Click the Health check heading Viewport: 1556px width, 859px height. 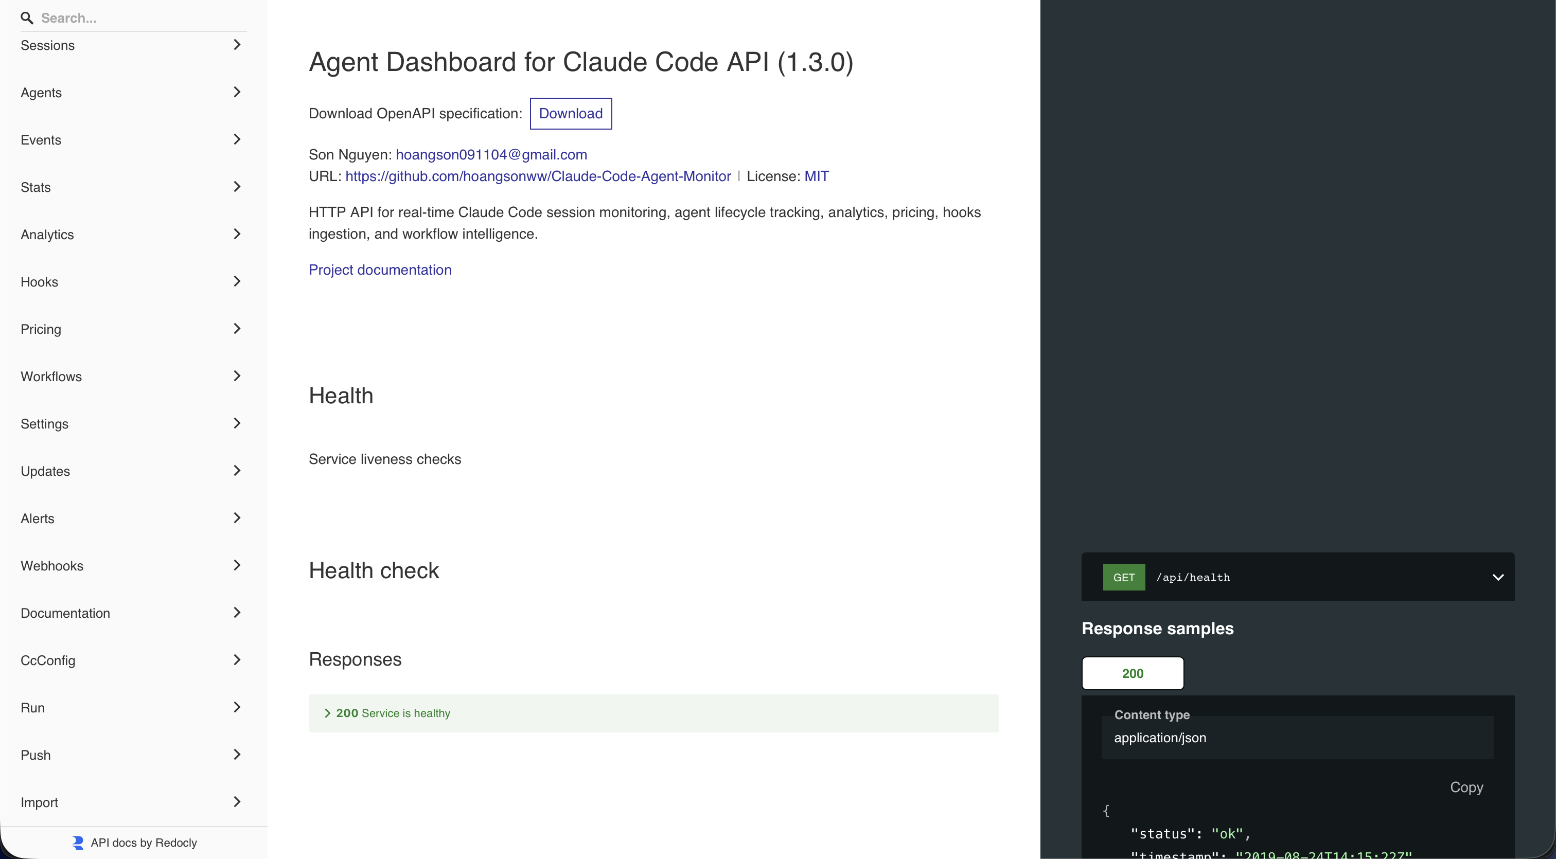click(374, 570)
